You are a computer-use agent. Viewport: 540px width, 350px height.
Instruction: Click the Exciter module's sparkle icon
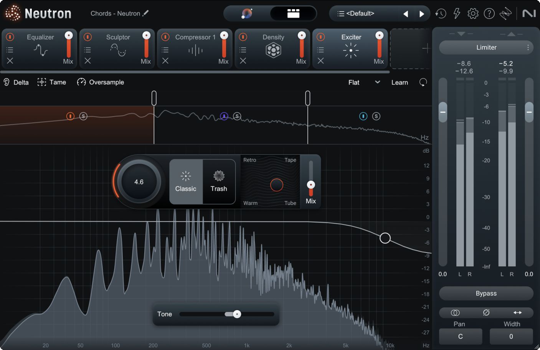(x=350, y=50)
